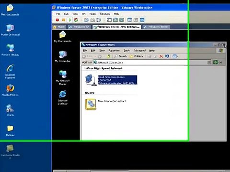
Task: Take a snapshot using the VMware snapshot icon
Action: pos(86,20)
